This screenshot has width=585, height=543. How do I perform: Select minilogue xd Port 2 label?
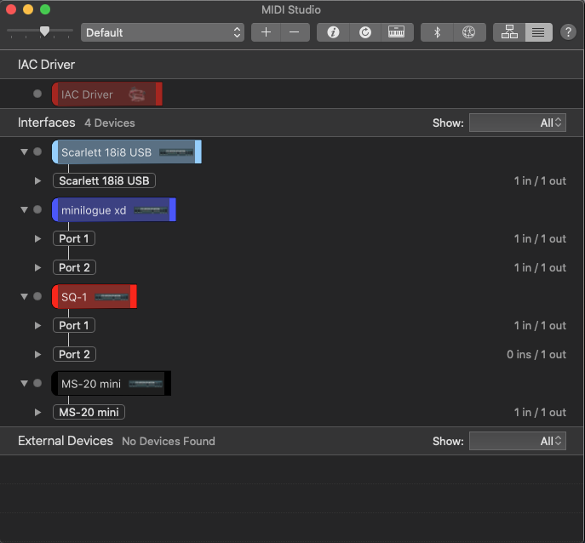point(74,267)
